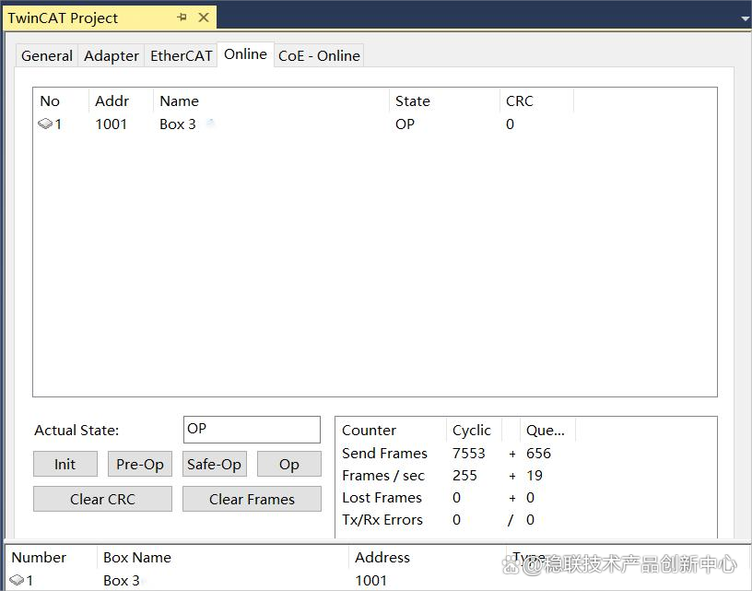Open the EtherCAT tab

point(181,55)
